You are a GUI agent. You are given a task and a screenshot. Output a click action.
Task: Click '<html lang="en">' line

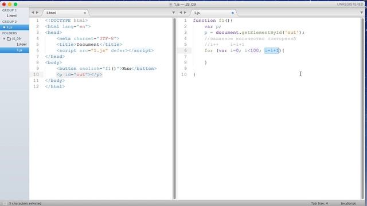68,27
